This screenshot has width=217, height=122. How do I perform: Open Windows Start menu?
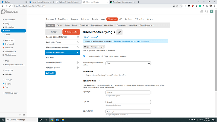click(x=3, y=120)
